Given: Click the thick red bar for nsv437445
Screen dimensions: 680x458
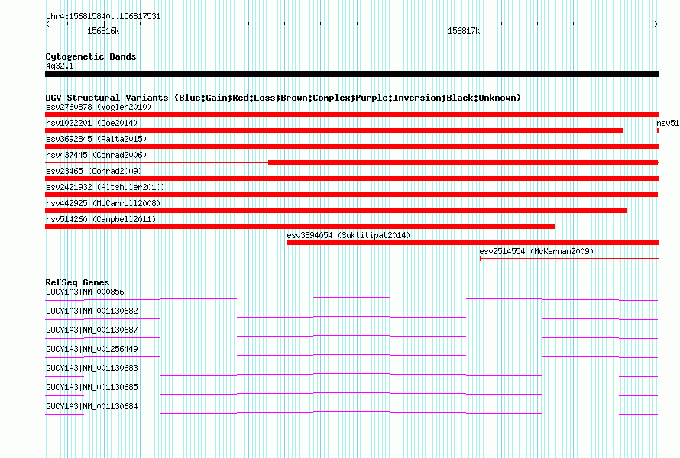Looking at the screenshot, I should click(x=463, y=163).
